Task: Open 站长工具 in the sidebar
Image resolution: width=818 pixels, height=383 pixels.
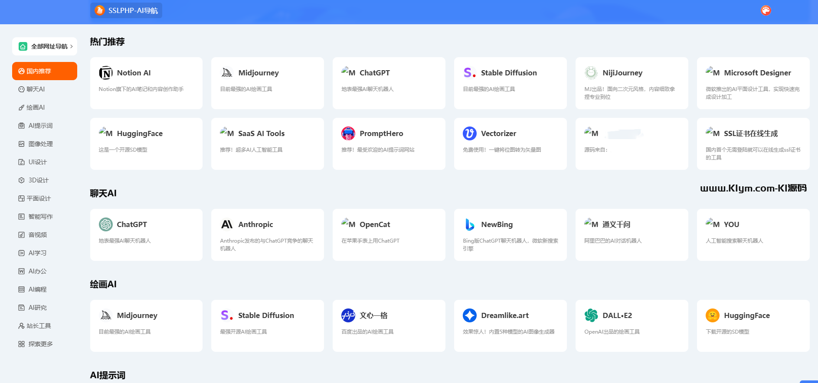Action: (x=45, y=326)
